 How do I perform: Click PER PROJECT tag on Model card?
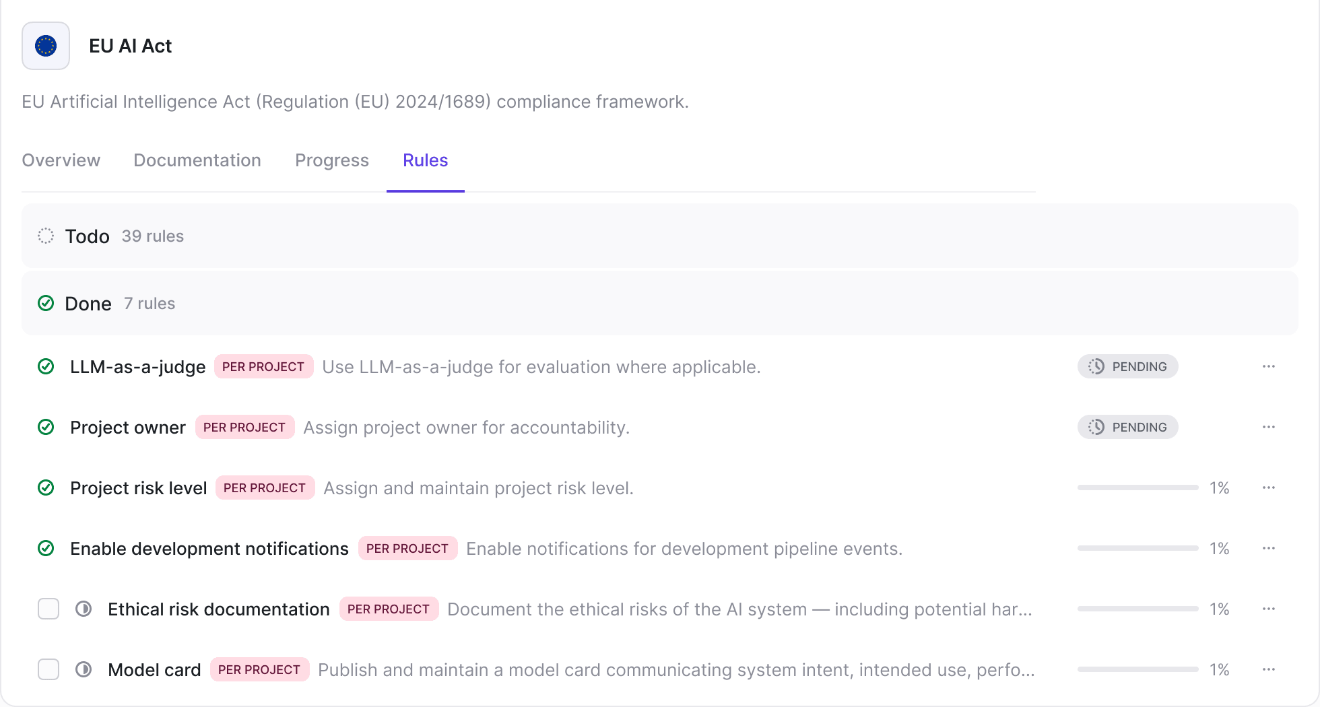[x=259, y=669]
